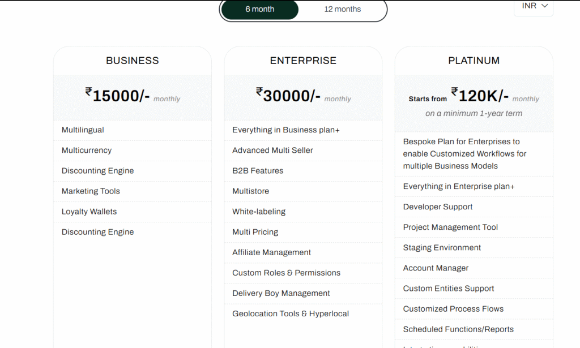Select the BUSINESS plan heading
Viewport: 580px width, 348px height.
(133, 61)
